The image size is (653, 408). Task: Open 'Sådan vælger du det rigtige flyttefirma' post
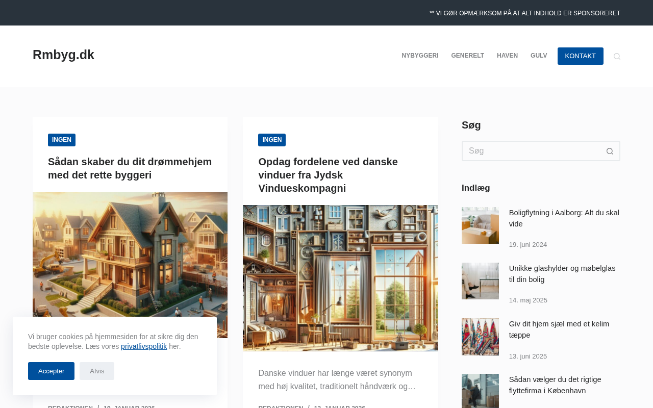pos(555,385)
